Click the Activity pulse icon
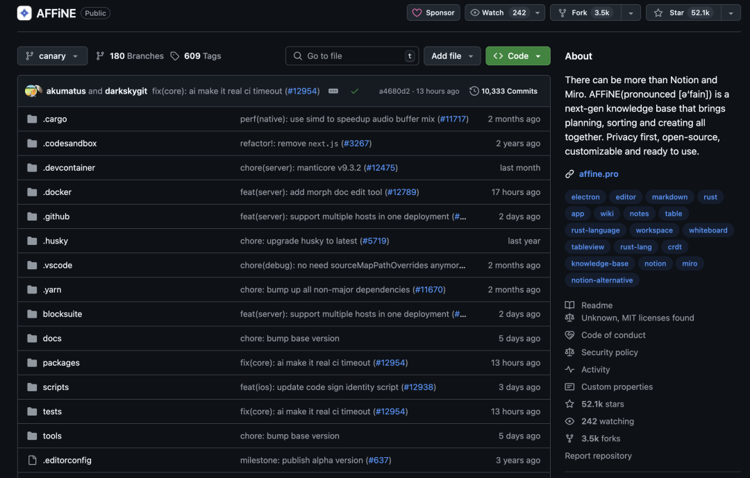 [569, 370]
